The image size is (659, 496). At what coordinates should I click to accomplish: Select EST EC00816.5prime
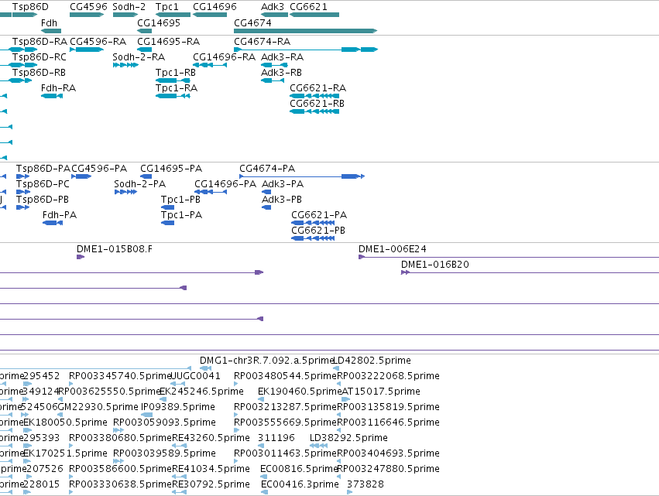299,469
